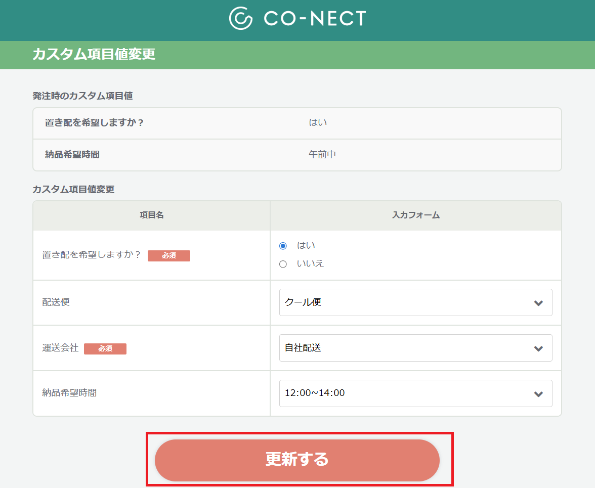This screenshot has height=488, width=595.
Task: Click the 入力フォーム column header
Action: point(416,215)
